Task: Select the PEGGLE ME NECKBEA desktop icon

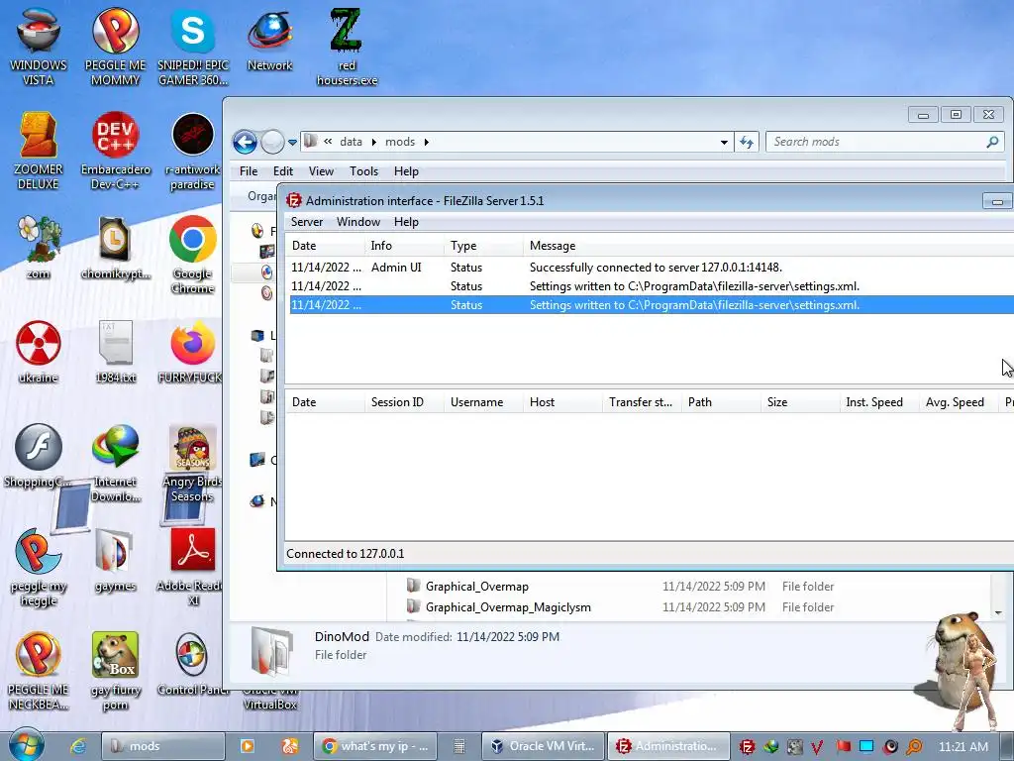Action: point(39,671)
